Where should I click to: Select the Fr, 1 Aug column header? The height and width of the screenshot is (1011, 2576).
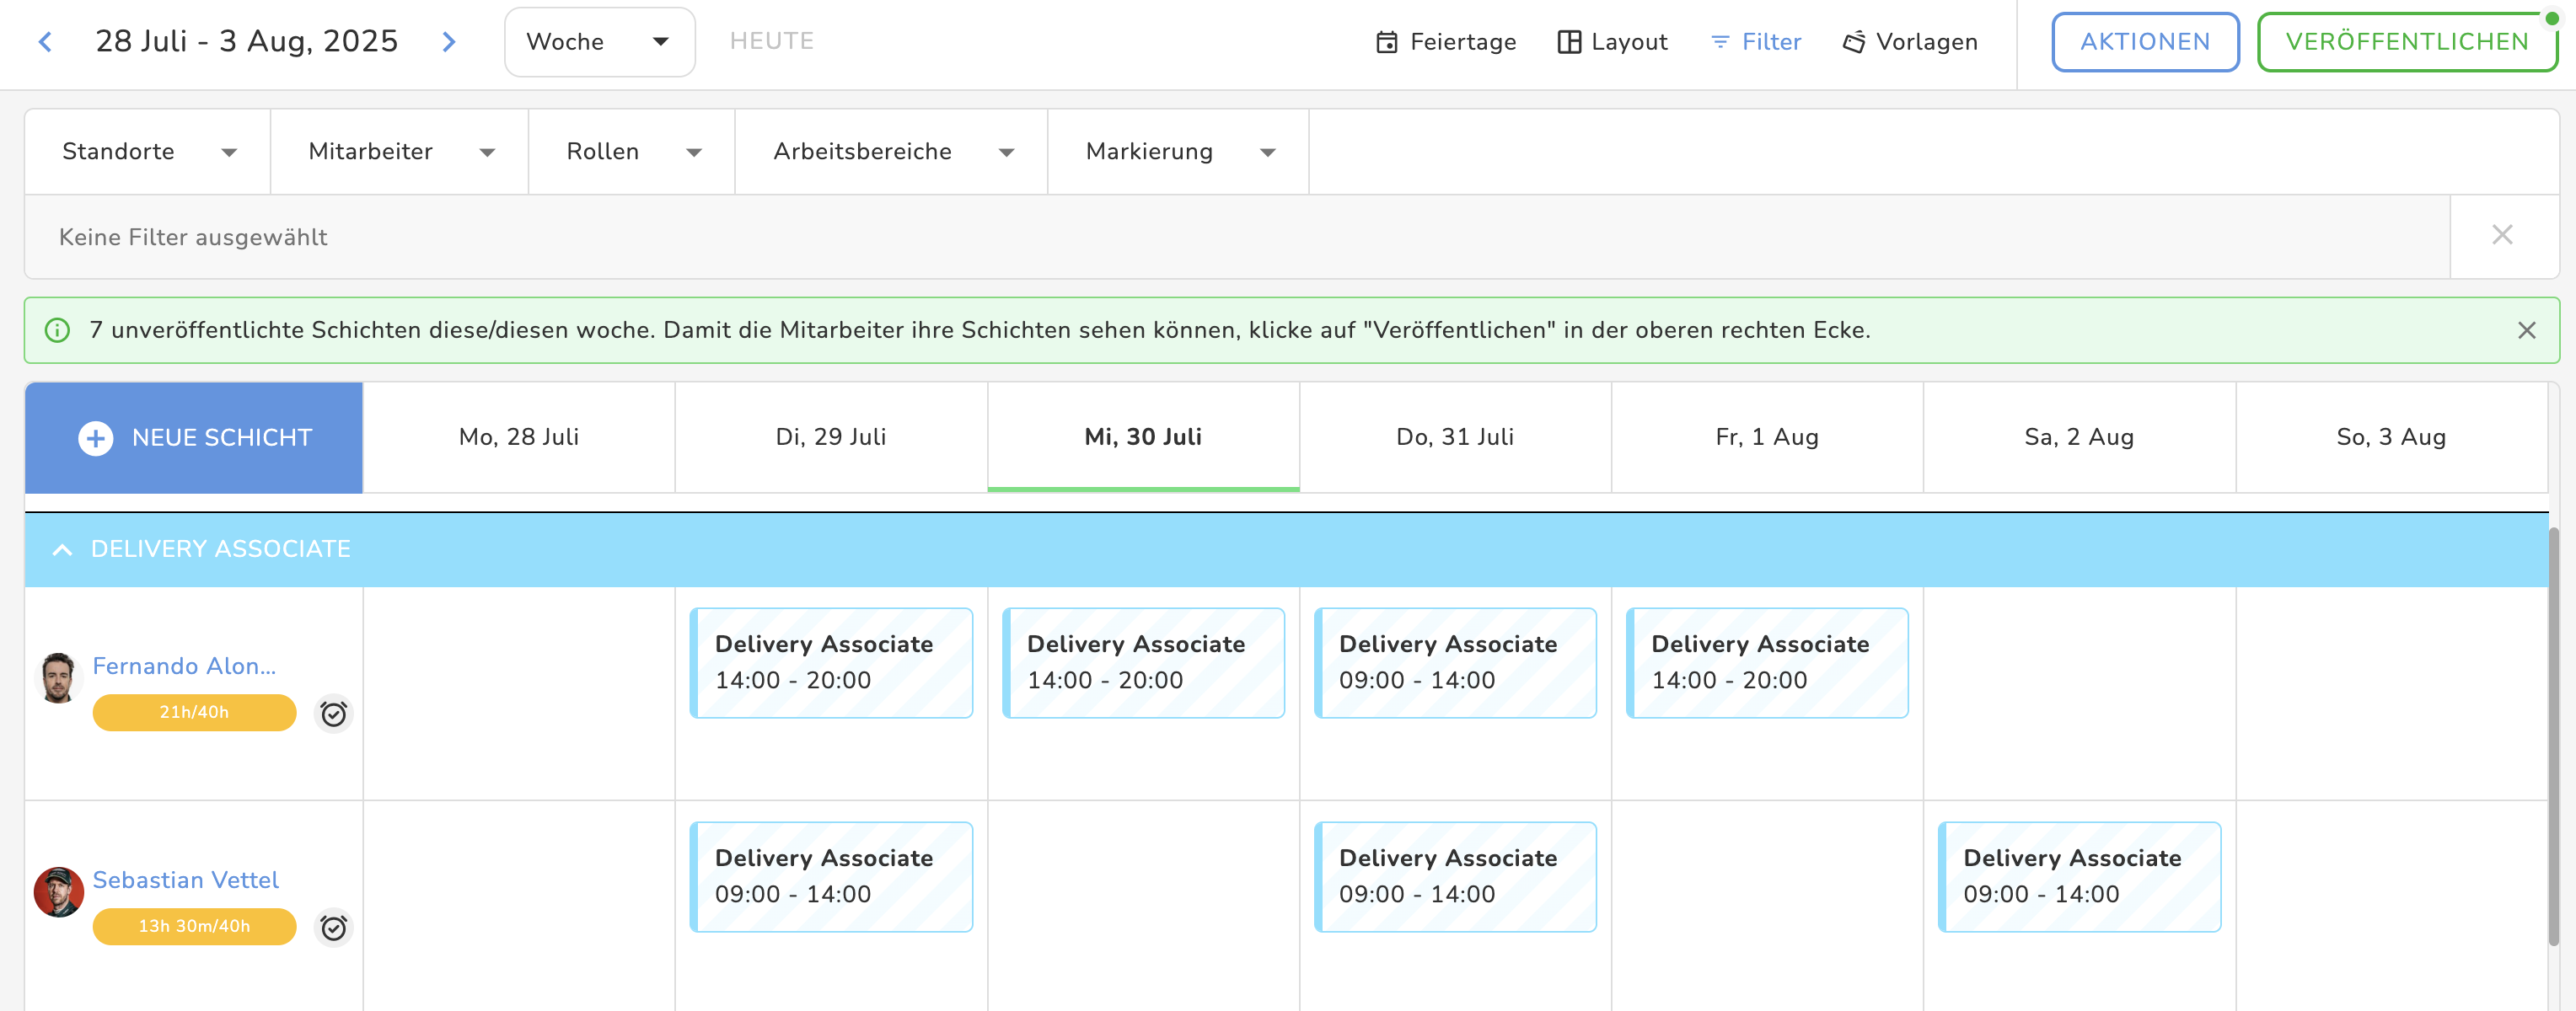1767,437
